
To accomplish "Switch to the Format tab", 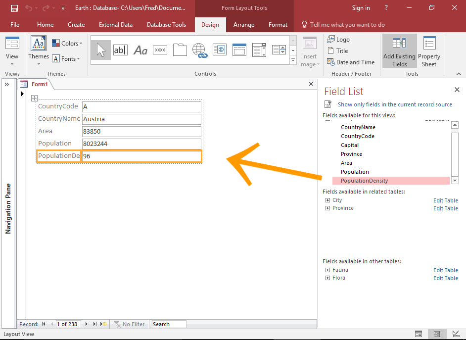I will point(278,25).
